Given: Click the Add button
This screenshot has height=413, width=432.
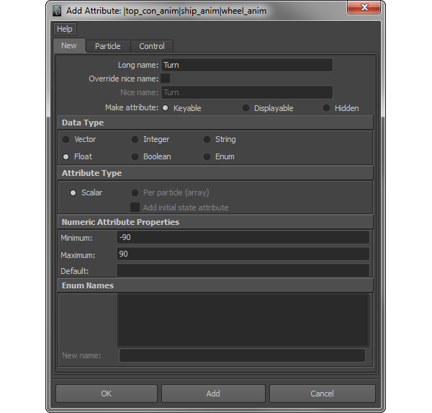Looking at the screenshot, I should pos(213,394).
